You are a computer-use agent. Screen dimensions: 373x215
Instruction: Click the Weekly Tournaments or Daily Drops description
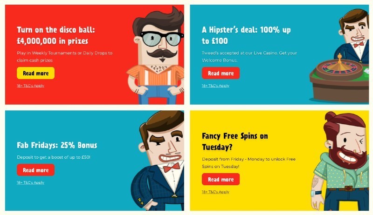(65, 56)
